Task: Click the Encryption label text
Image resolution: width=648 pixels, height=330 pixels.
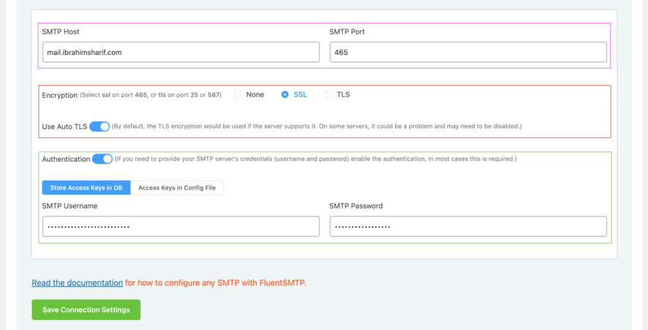Action: 59,95
